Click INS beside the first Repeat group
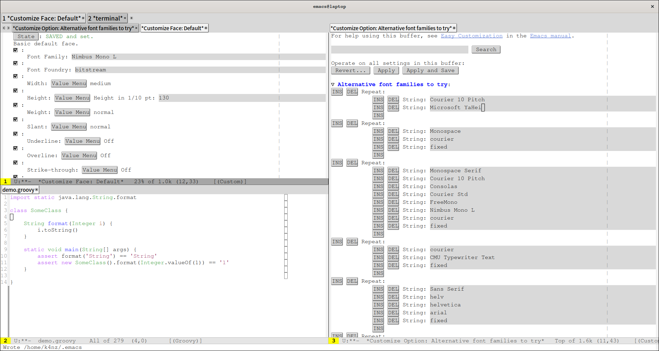Image resolution: width=659 pixels, height=351 pixels. click(x=337, y=92)
